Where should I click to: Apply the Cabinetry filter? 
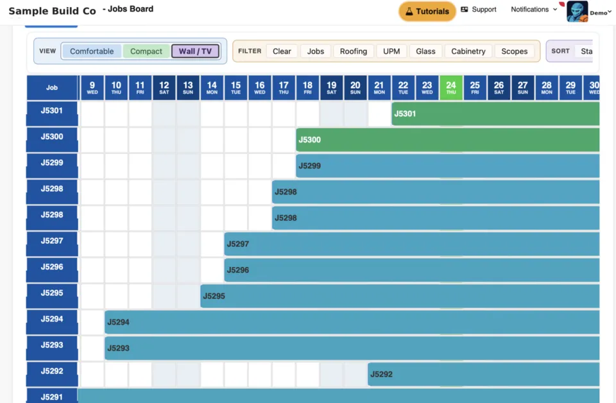coord(468,51)
